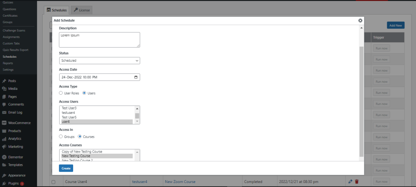Select Copy of New Testing Course
The height and width of the screenshot is (187, 416).
[x=97, y=151]
